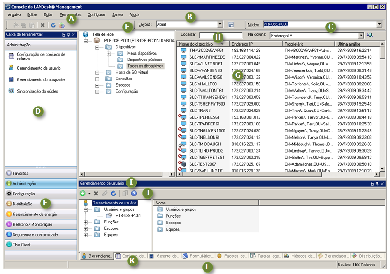Open the Na coluna dropdown list
The width and height of the screenshot is (390, 274).
tap(361, 35)
